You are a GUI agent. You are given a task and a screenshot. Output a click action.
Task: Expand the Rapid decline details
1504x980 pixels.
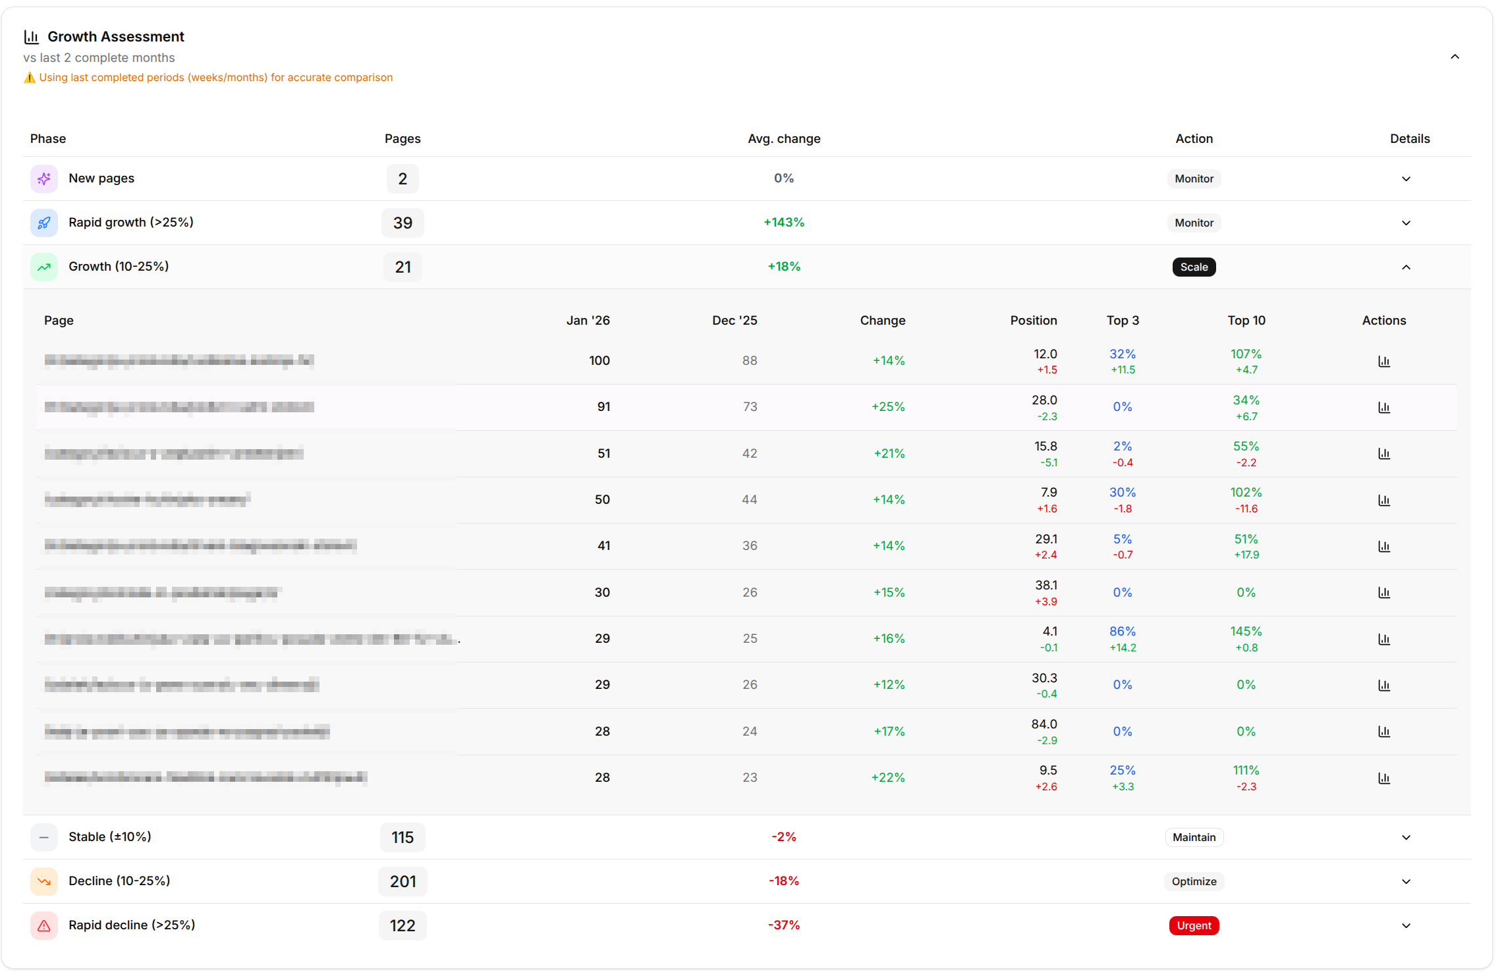[x=1406, y=925]
